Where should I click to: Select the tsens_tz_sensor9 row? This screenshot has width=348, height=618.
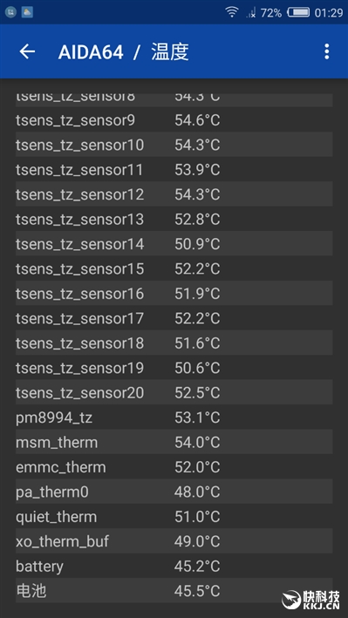coord(174,119)
